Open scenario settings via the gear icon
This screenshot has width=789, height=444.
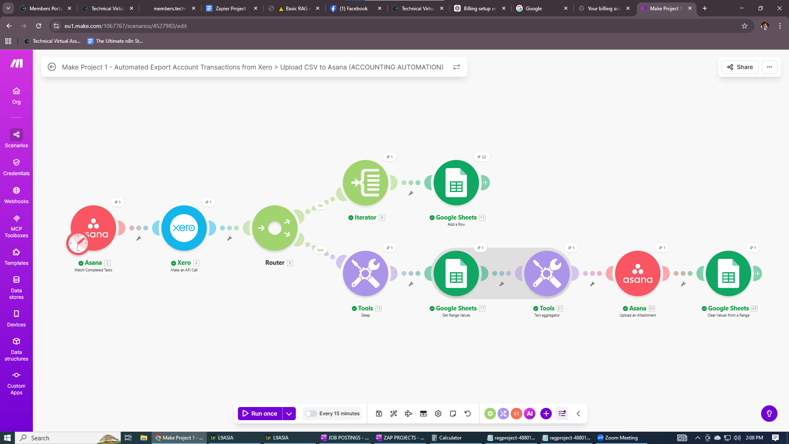click(438, 414)
